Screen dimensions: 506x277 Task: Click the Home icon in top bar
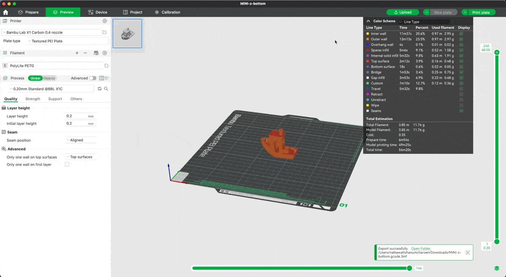click(x=5, y=12)
